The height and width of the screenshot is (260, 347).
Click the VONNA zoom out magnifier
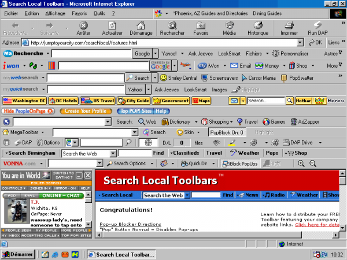click(312, 164)
